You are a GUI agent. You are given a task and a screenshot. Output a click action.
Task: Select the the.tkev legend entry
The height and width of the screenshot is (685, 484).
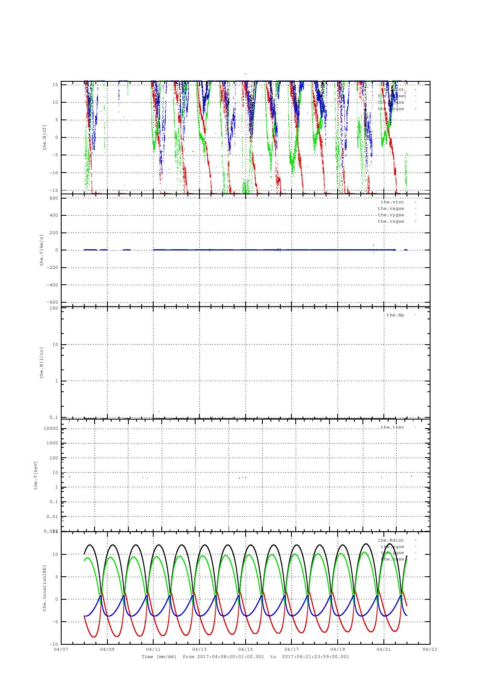(x=392, y=427)
